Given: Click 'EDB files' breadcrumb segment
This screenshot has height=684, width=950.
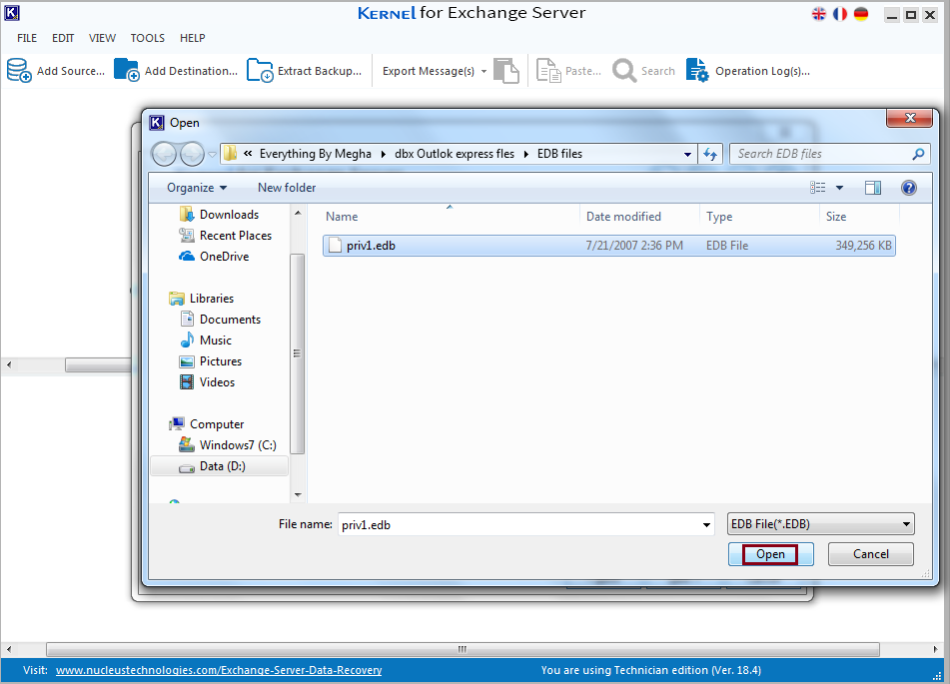Looking at the screenshot, I should (559, 154).
